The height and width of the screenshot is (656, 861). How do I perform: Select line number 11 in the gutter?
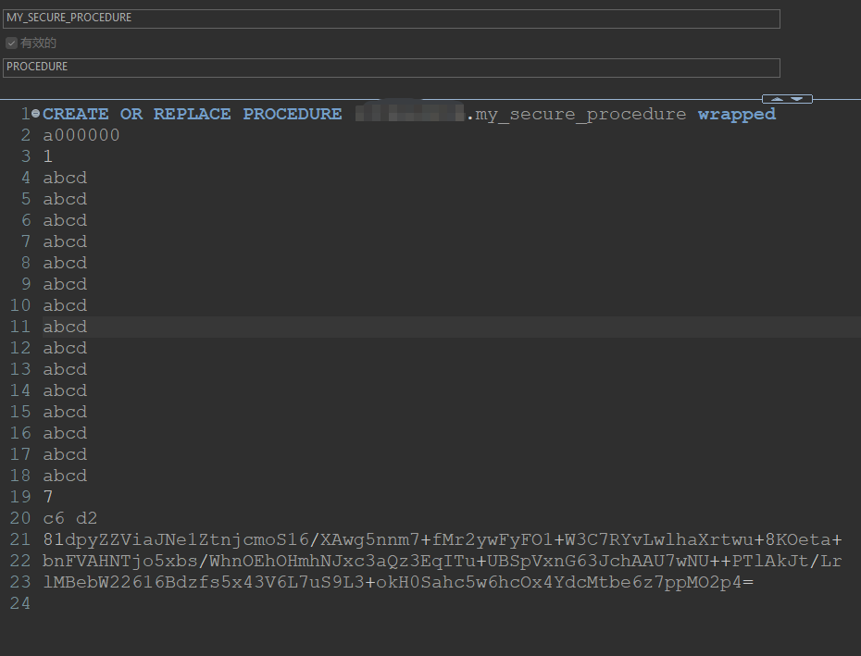point(20,327)
